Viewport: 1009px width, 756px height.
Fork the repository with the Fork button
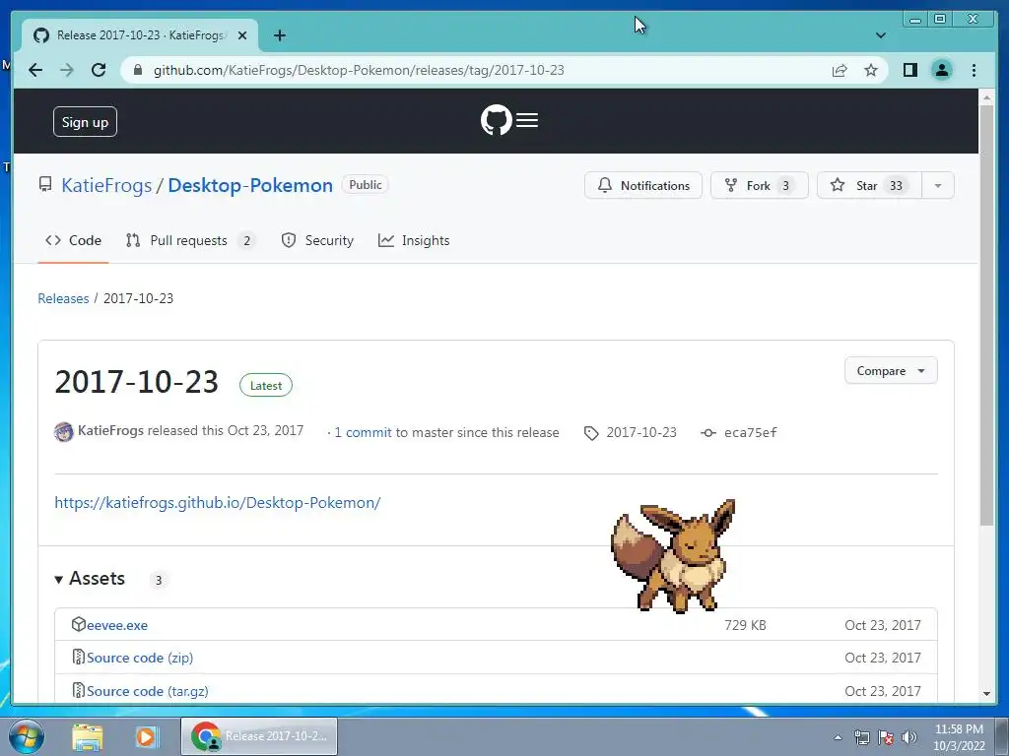coord(760,185)
